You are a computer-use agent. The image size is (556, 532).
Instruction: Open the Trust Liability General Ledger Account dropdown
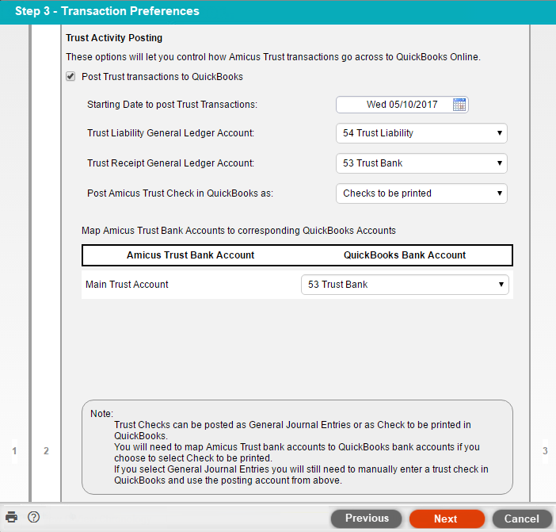[x=421, y=133]
